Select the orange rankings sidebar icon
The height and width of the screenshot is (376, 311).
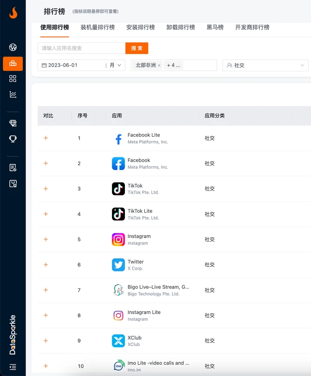coord(13,64)
